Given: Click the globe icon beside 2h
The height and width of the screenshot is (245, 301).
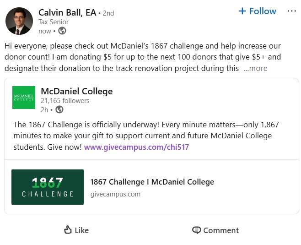Looking at the screenshot, I should point(59,109).
